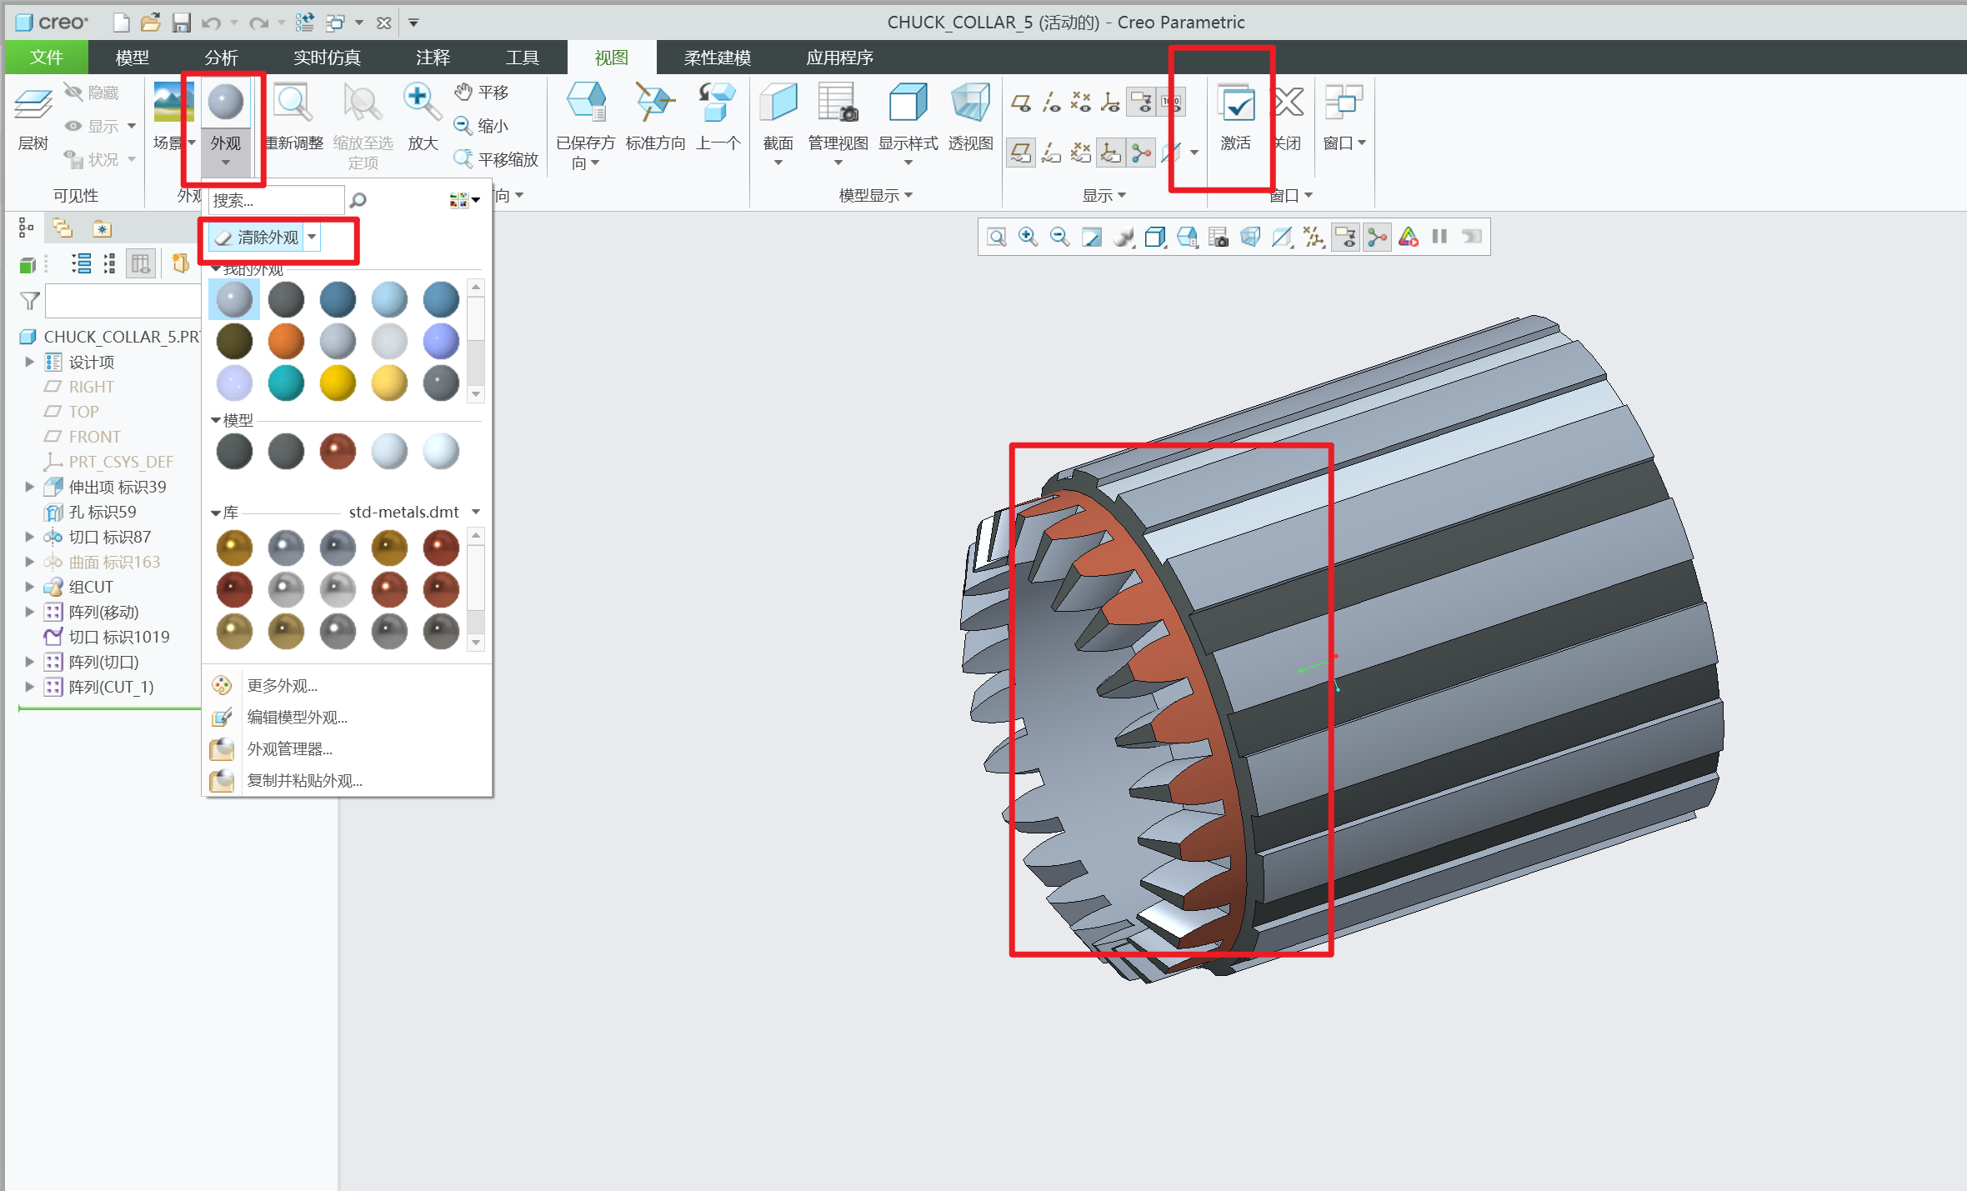This screenshot has width=1967, height=1191.
Task: Open the 清除外观 dropdown arrow
Action: [x=312, y=238]
